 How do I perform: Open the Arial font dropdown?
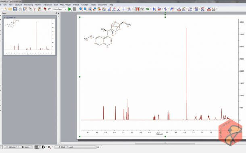coord(83,147)
